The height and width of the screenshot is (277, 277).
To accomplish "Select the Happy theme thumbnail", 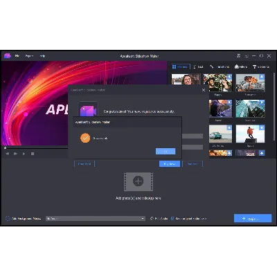I will point(217,82).
